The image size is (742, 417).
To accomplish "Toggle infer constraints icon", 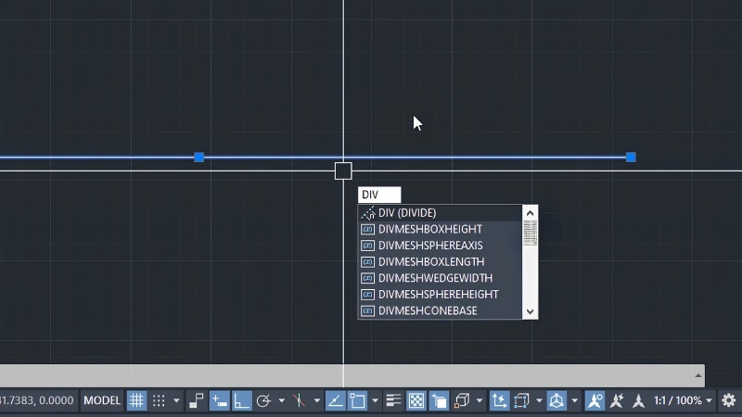I will tap(196, 401).
